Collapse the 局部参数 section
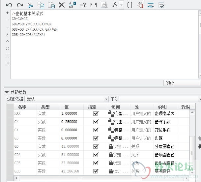Image resolution: width=201 pixels, height=182 pixels. (x=7, y=92)
